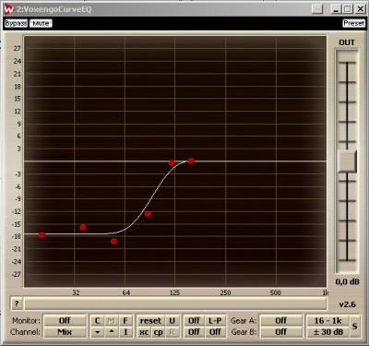Click the I button below F
This screenshot has width=369, height=346.
(x=125, y=332)
